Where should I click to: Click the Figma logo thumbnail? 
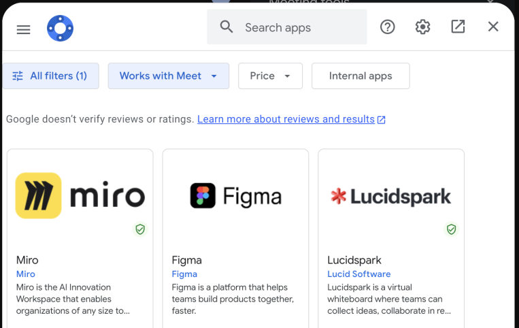(x=235, y=195)
